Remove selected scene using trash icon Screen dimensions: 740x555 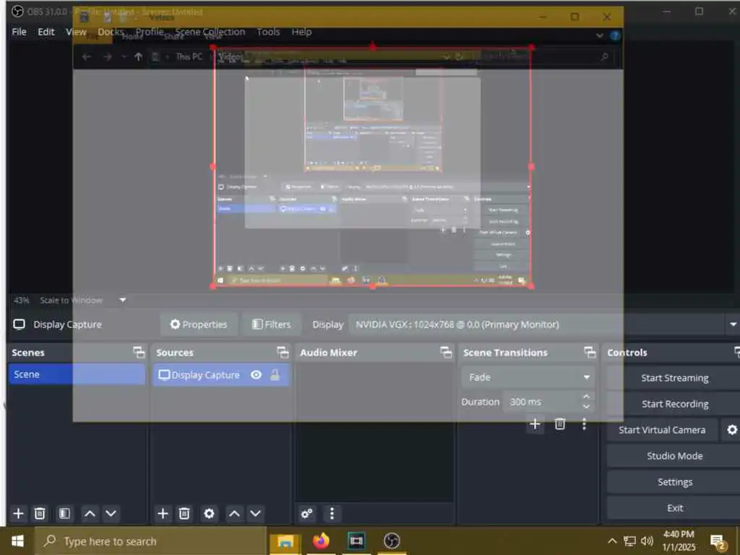[x=40, y=514]
